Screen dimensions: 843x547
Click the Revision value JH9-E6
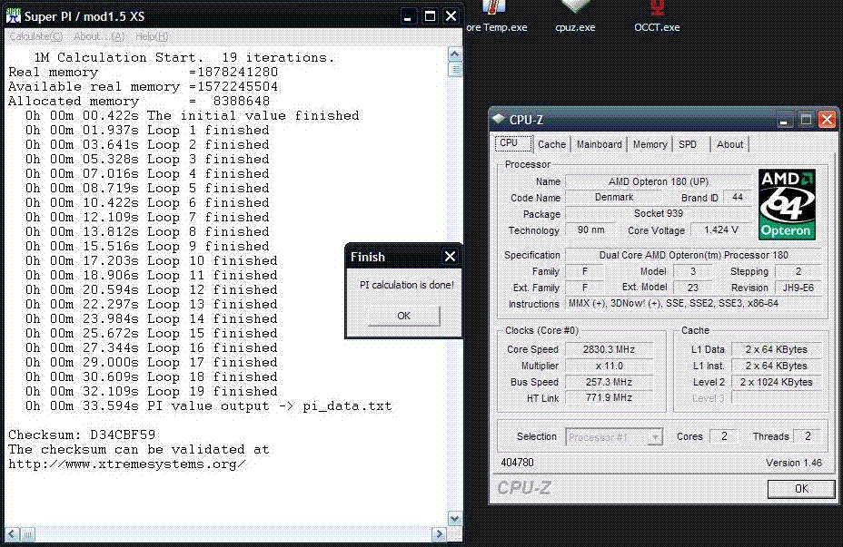point(798,288)
